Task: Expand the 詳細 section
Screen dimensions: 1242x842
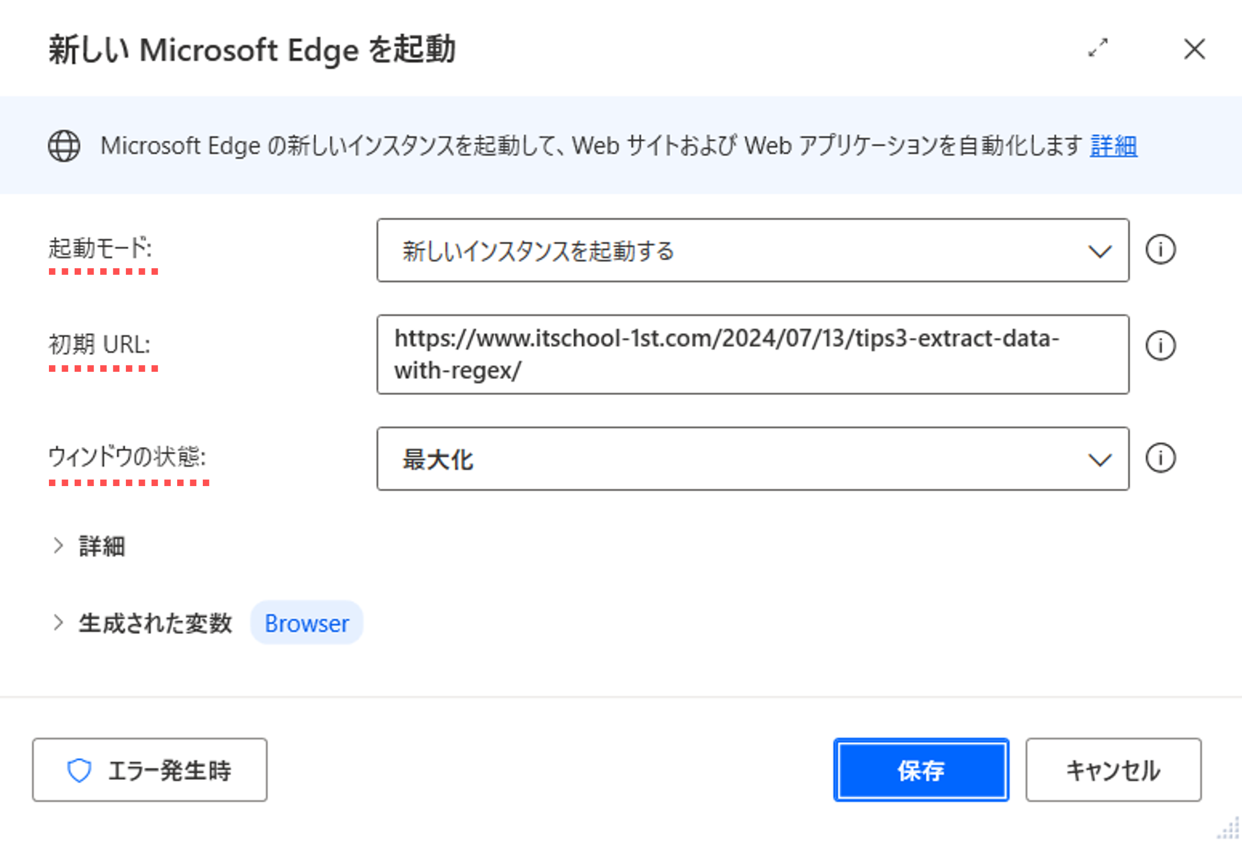Action: [x=89, y=546]
